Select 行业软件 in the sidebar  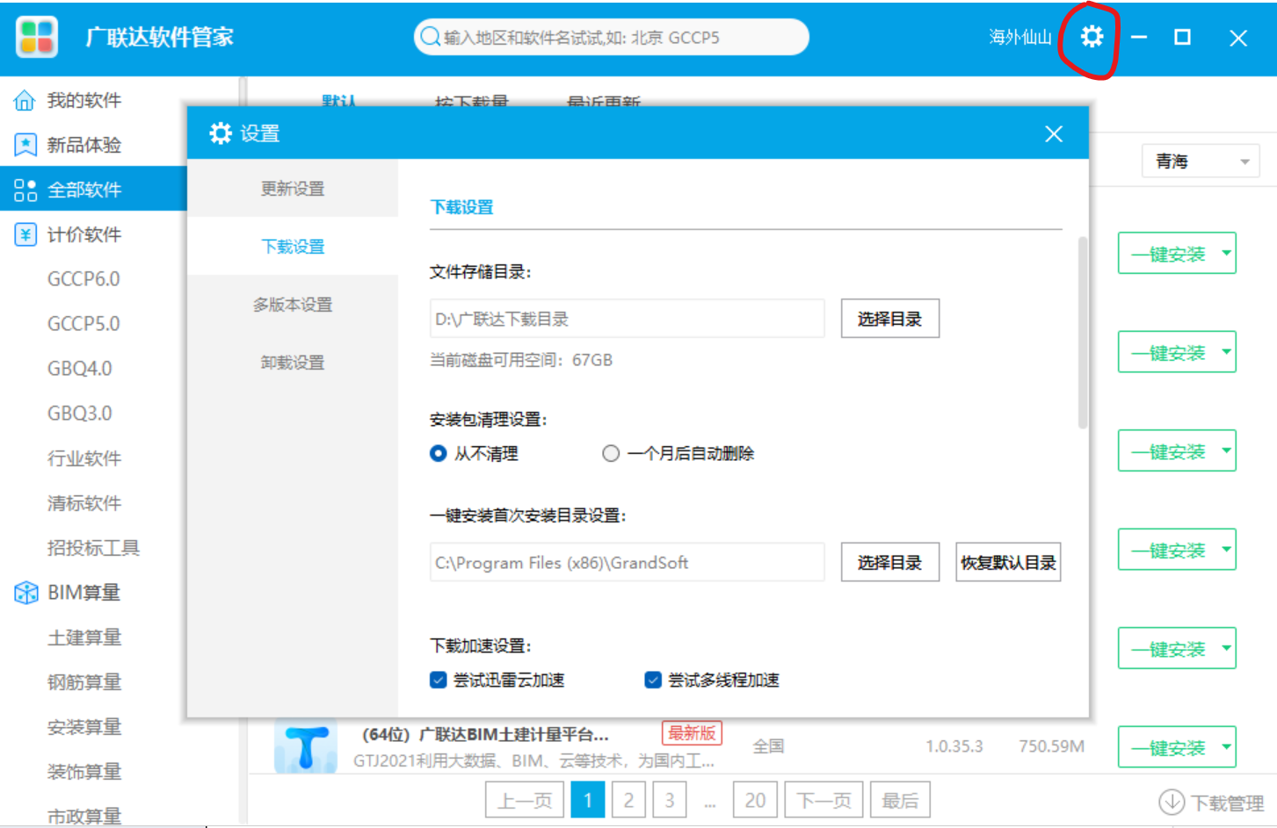84,458
